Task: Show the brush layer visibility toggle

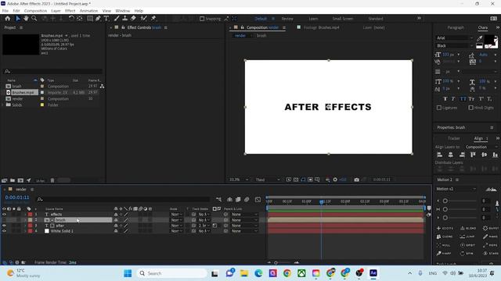Action: 4,220
